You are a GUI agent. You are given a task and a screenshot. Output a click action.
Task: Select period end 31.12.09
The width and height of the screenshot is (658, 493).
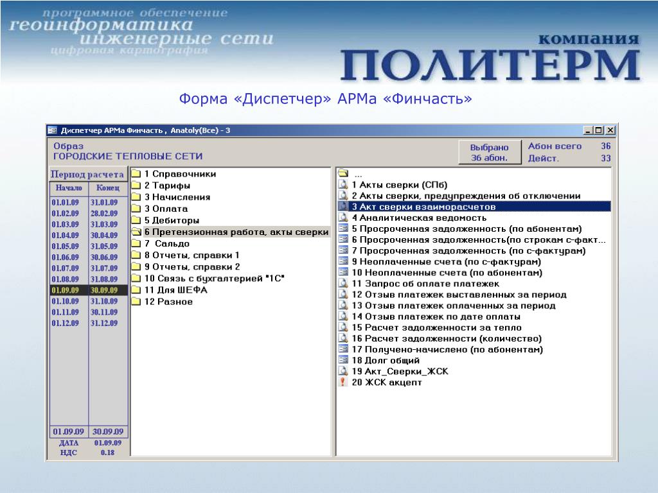coord(104,323)
